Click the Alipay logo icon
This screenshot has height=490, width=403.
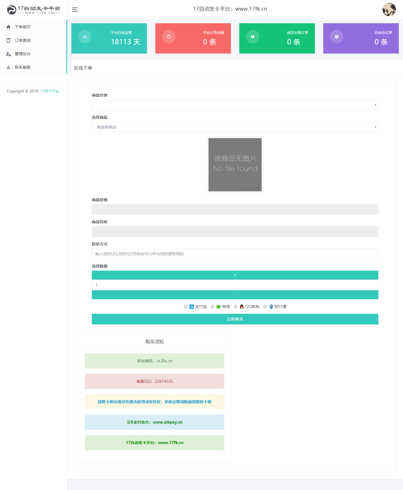(x=192, y=307)
